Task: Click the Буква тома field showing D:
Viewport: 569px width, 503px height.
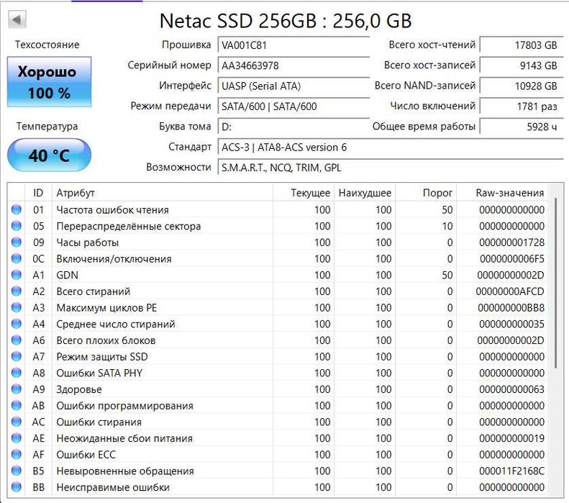Action: [x=293, y=127]
